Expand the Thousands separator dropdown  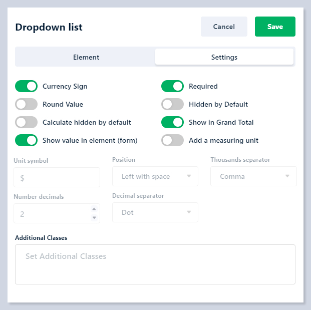point(253,176)
